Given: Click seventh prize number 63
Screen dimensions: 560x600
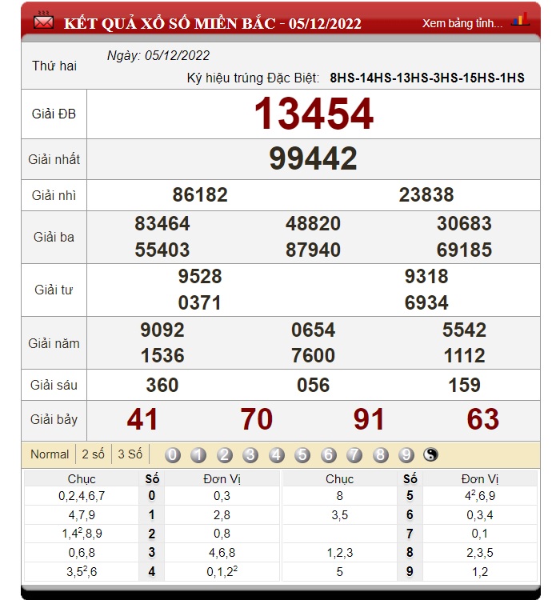Looking at the screenshot, I should [x=483, y=419].
